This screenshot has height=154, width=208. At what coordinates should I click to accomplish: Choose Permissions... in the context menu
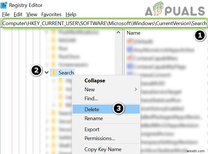tap(106, 138)
